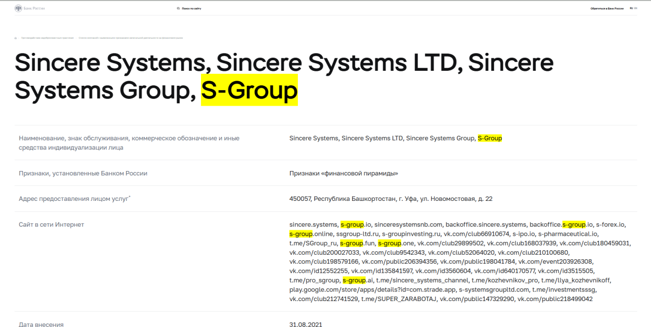Click the highlighted "S-Group" in the page title
Viewport: 651px width, 327px height.
tap(249, 90)
